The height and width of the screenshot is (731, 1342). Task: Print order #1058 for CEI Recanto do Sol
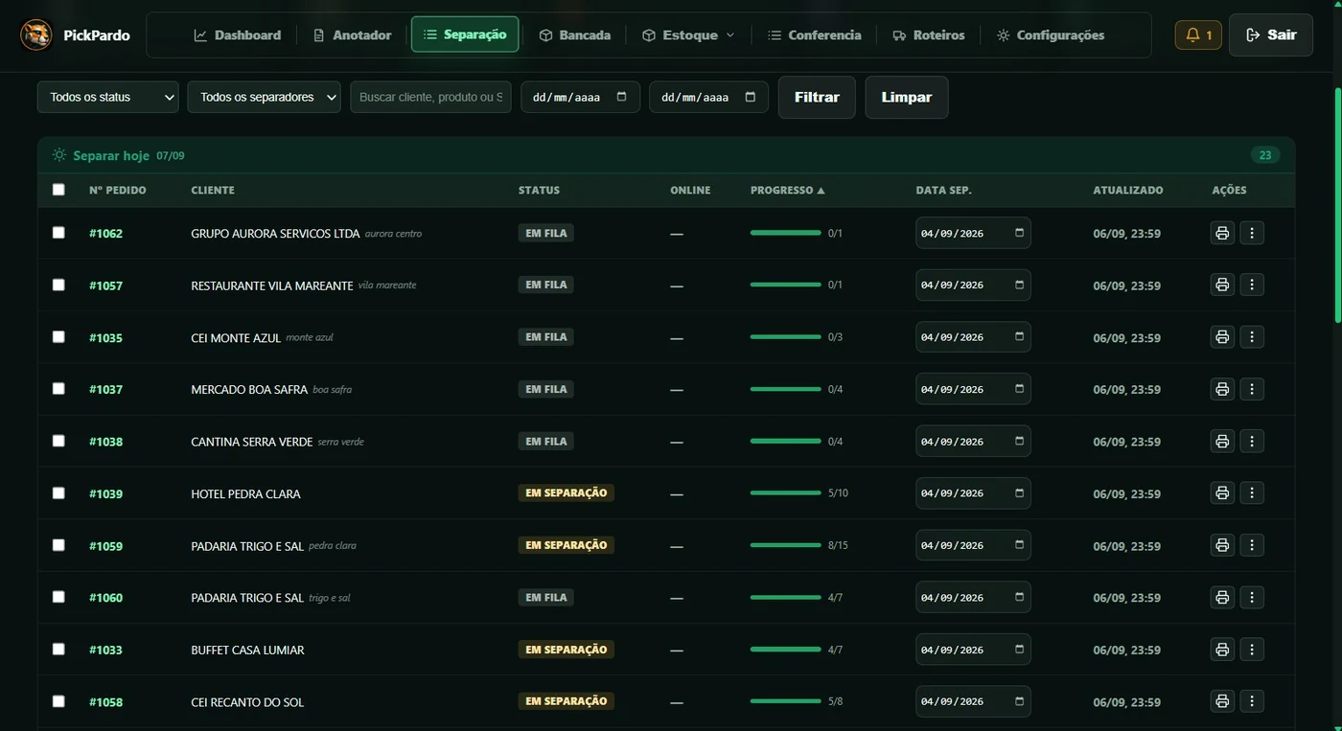1222,701
